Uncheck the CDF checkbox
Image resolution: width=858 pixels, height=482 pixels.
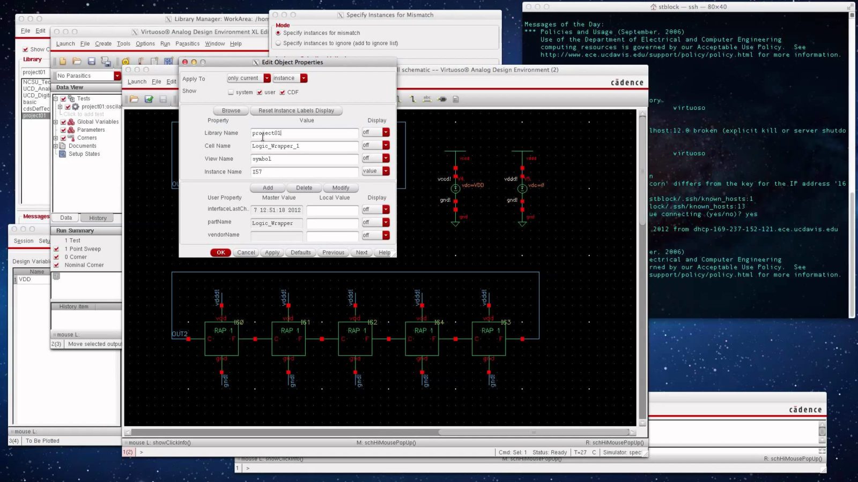pos(283,92)
